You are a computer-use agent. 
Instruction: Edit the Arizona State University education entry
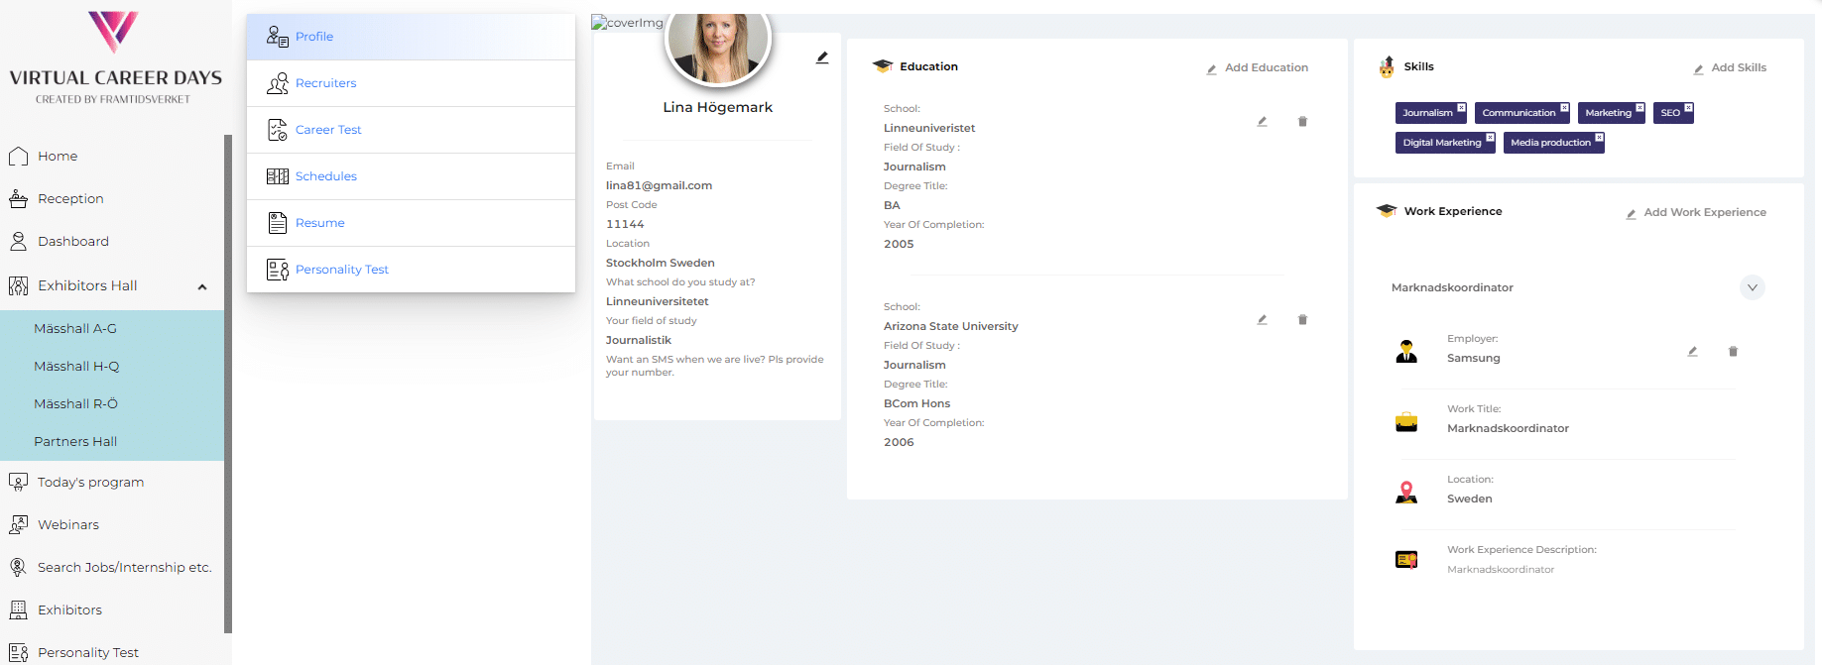coord(1262,320)
